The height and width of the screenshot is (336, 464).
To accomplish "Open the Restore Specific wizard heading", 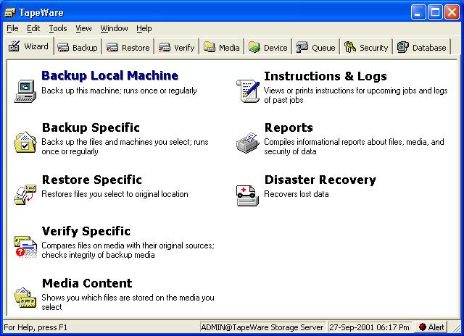I will tap(92, 180).
